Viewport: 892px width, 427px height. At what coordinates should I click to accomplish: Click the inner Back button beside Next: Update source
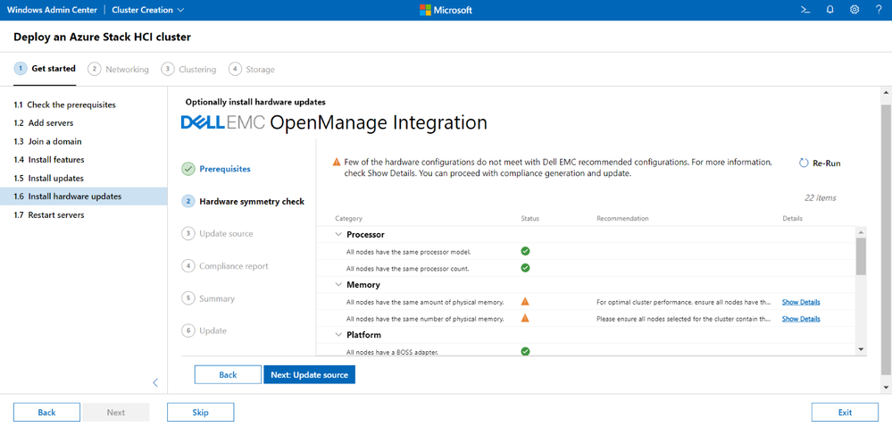228,374
